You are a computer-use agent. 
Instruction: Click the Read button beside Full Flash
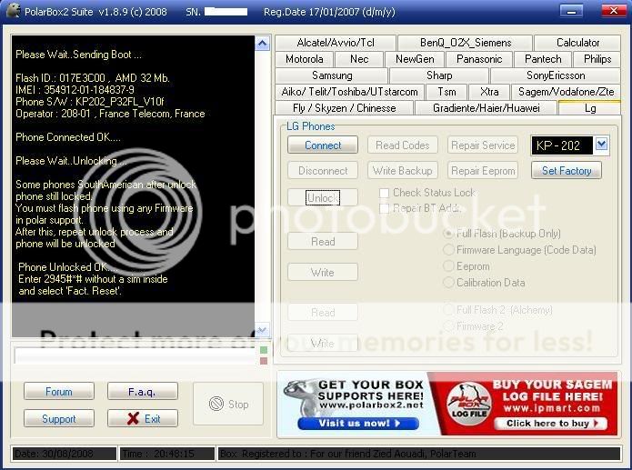tap(323, 241)
